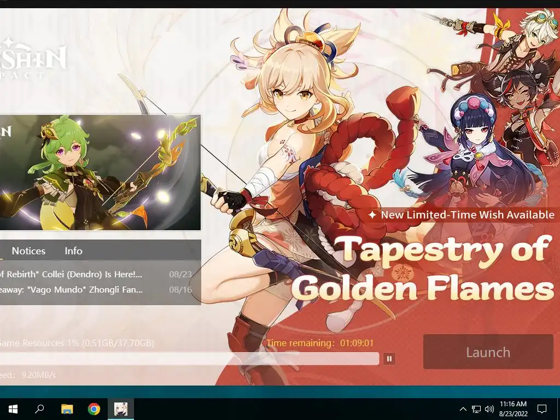Image resolution: width=560 pixels, height=420 pixels.
Task: Open Google Chrome from the taskbar
Action: [x=94, y=409]
